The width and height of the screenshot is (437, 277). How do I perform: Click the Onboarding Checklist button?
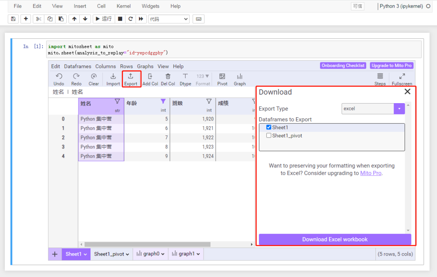pos(343,66)
